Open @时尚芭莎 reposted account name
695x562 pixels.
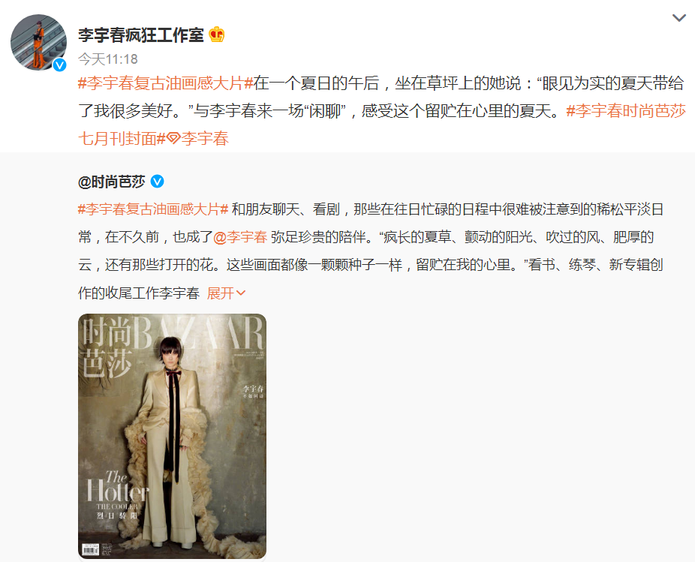pos(112,182)
